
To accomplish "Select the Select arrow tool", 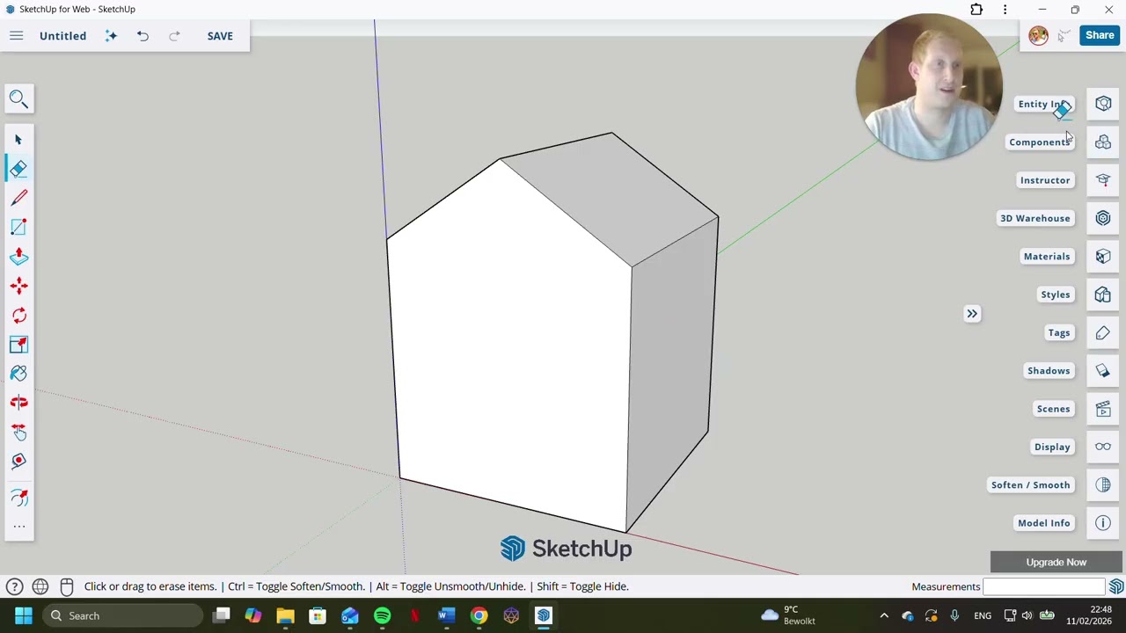I will pos(18,140).
